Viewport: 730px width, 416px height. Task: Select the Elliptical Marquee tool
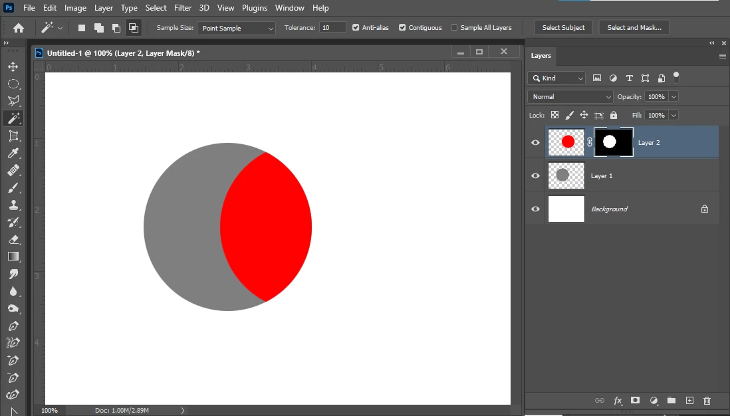pos(13,84)
